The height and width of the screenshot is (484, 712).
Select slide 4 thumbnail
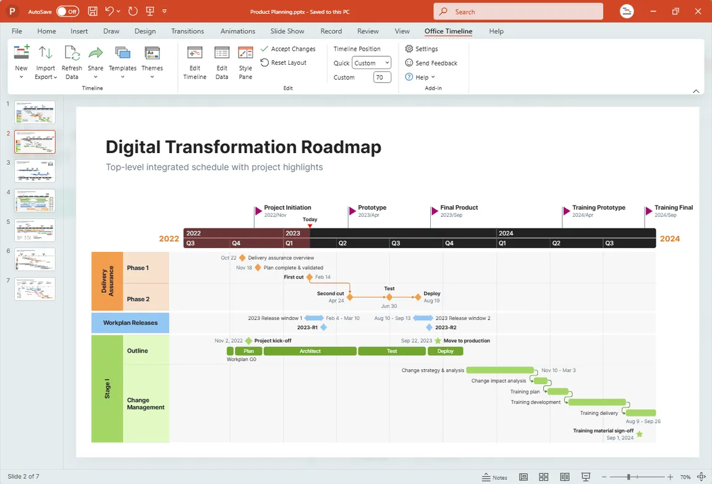35,201
